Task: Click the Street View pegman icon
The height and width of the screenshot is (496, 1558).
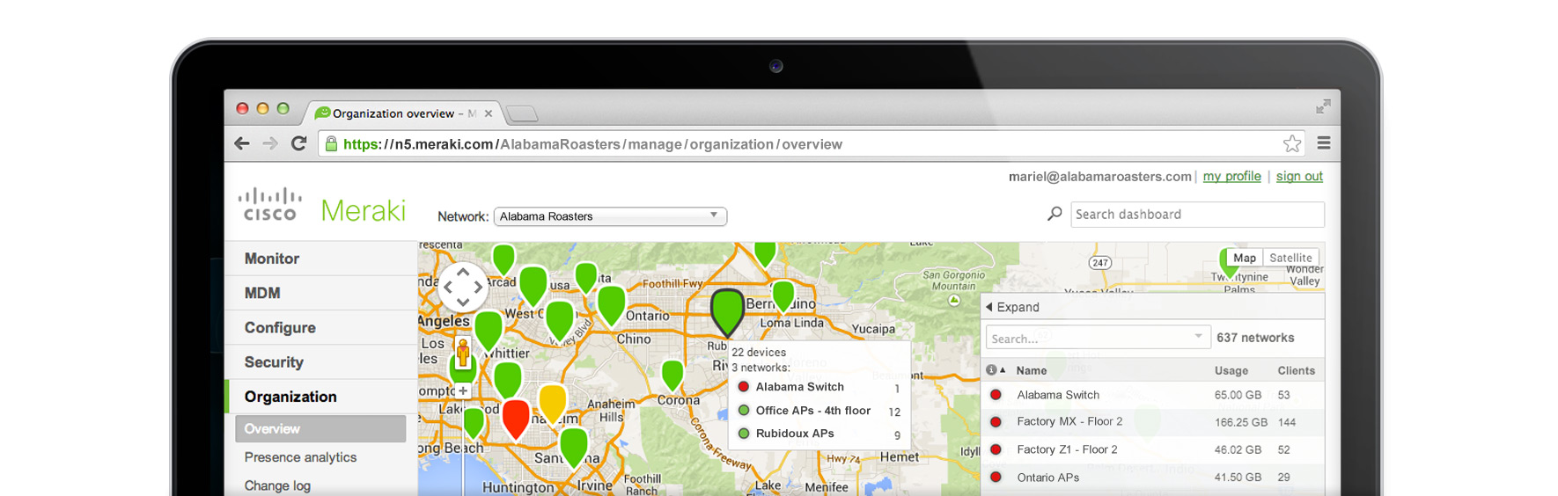Action: pos(463,354)
